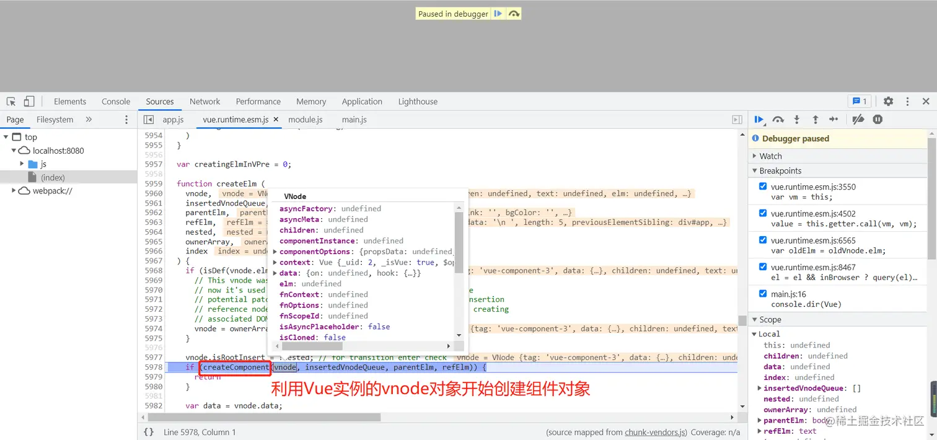Resume script execution in debugger toolbar
The height and width of the screenshot is (440, 937).
pyautogui.click(x=759, y=120)
